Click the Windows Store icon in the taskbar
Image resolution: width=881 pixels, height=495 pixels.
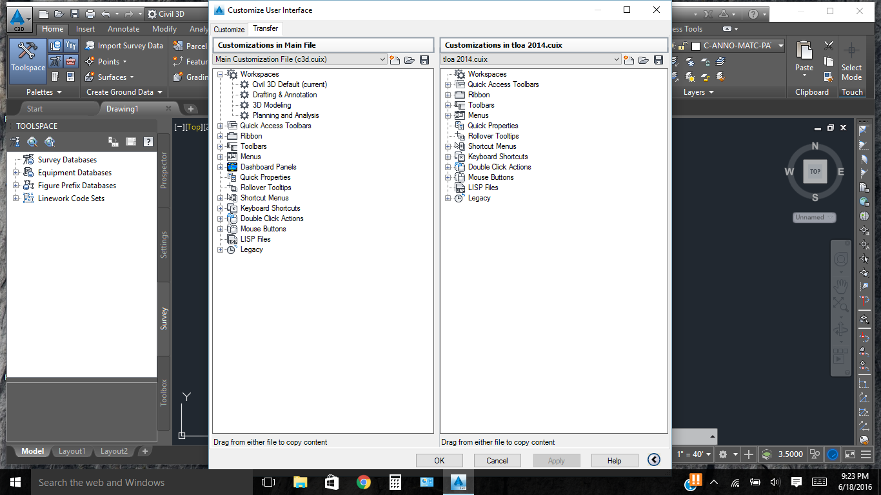pyautogui.click(x=332, y=482)
